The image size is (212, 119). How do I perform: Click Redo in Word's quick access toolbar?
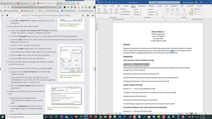106,2
